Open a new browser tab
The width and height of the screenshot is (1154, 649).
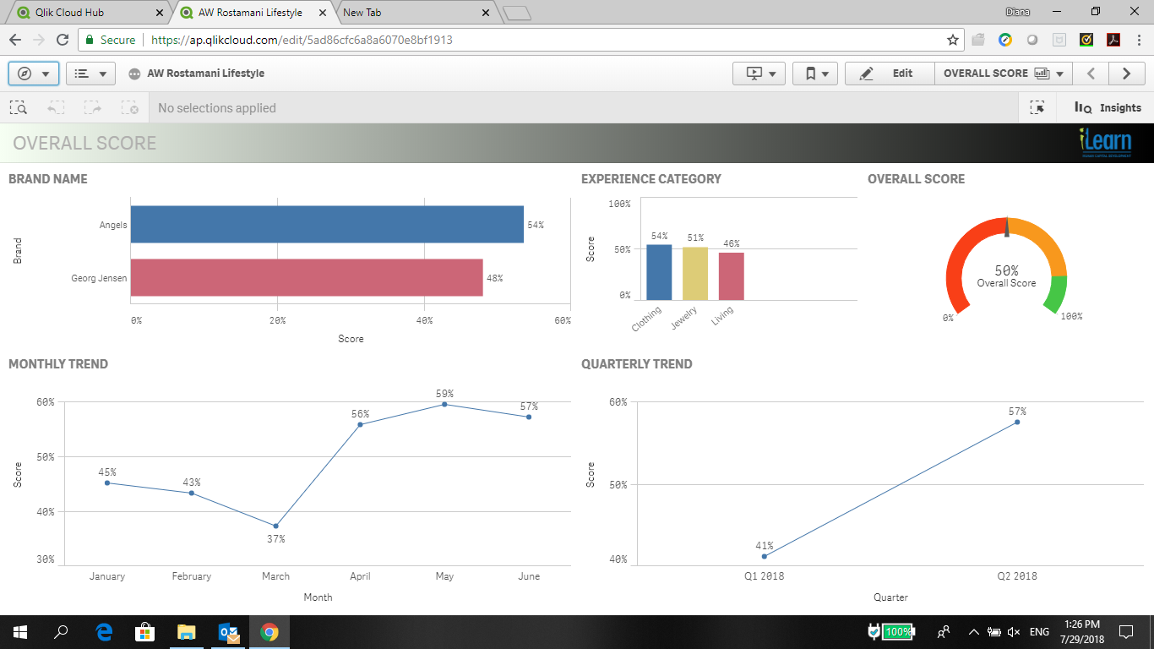pyautogui.click(x=516, y=13)
